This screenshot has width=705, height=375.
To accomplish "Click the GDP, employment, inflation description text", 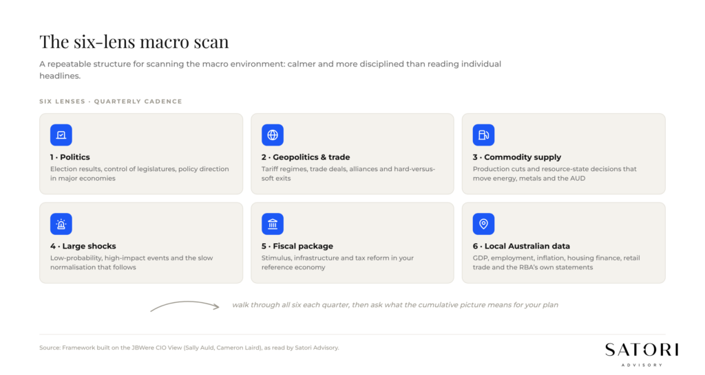I will [556, 262].
